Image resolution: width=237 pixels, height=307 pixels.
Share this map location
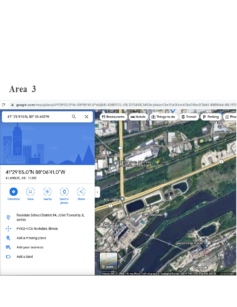click(x=81, y=191)
